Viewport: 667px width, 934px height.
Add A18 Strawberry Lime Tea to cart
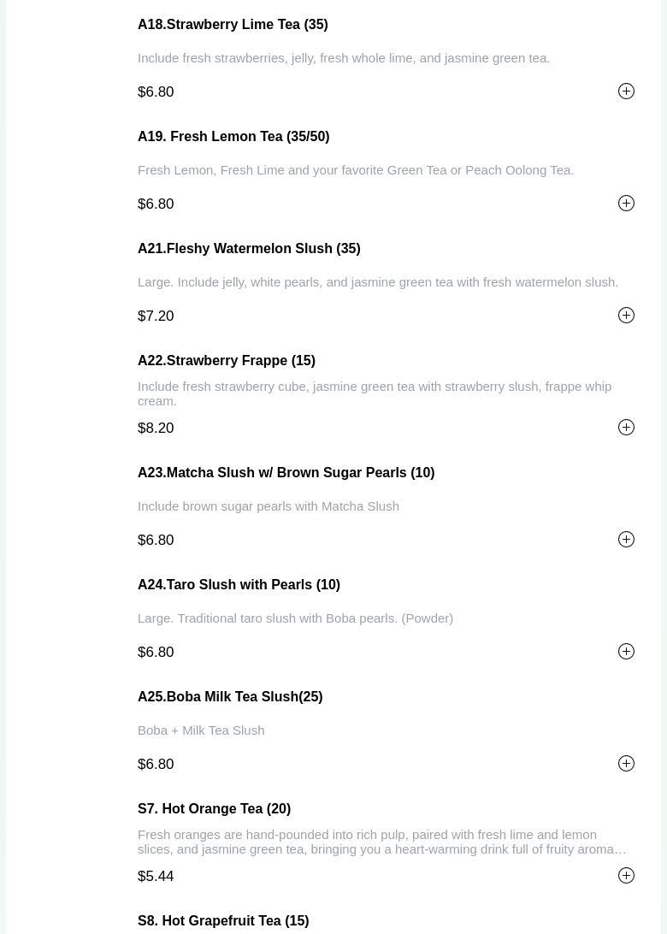tap(626, 92)
